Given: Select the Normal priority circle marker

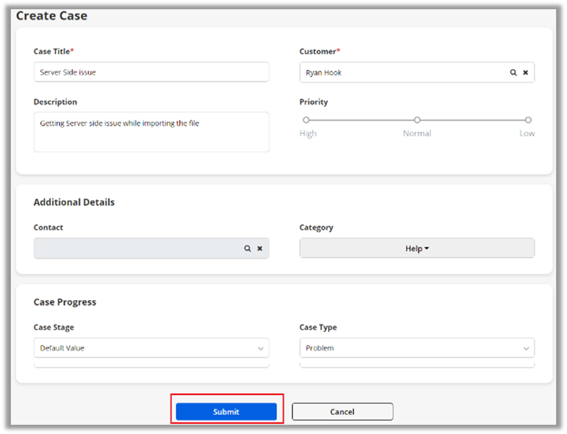Looking at the screenshot, I should point(417,120).
